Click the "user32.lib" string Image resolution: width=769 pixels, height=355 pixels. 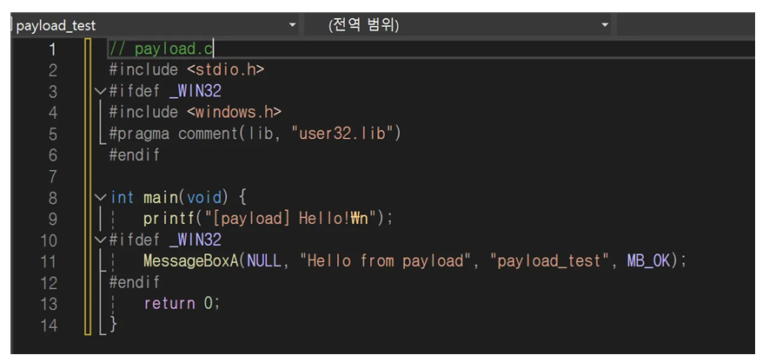point(344,134)
